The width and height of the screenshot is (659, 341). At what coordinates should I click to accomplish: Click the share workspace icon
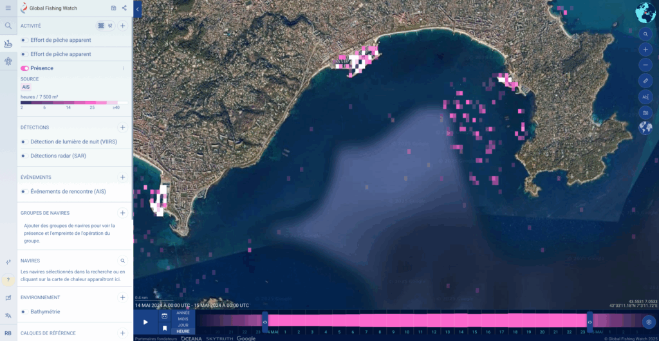pyautogui.click(x=124, y=8)
